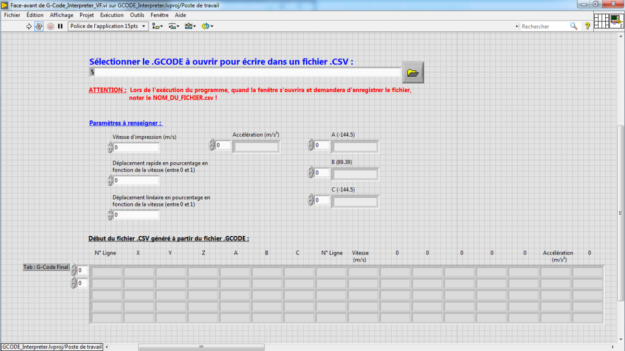Click the yellow folder browse button

pyautogui.click(x=413, y=72)
